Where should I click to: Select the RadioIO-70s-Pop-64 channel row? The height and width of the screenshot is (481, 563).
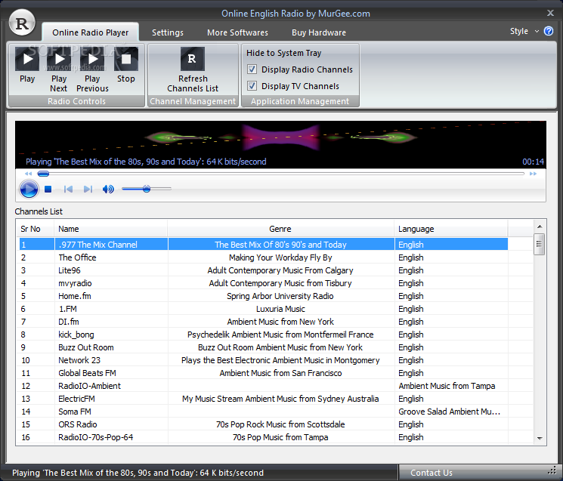(263, 438)
